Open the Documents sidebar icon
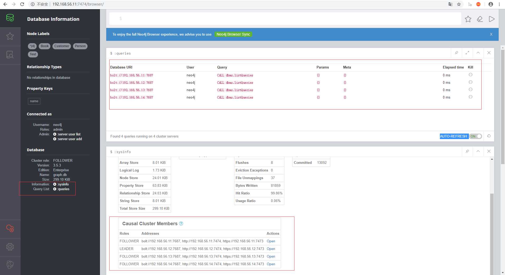This screenshot has height=275, width=505. (10, 55)
